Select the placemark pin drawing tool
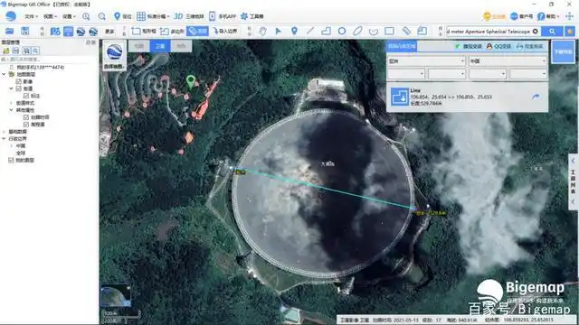The width and height of the screenshot is (579, 325). coord(294,32)
